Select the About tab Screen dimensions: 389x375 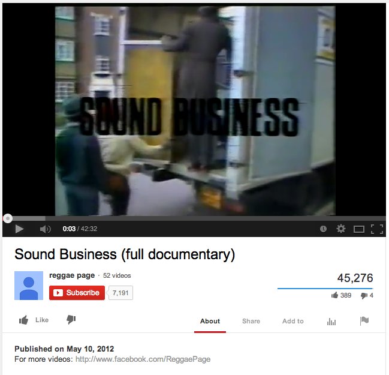(x=210, y=321)
